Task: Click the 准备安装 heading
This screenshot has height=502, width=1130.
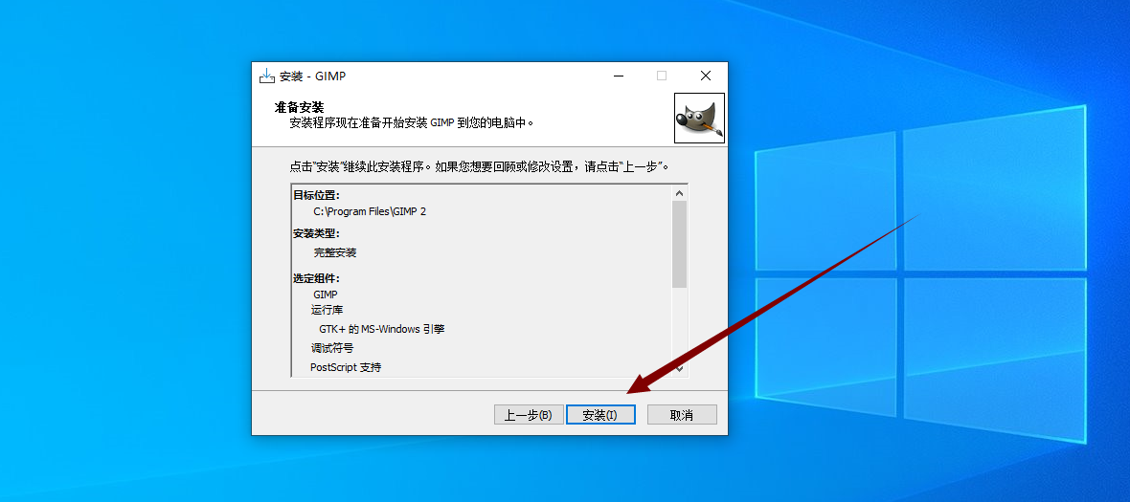Action: 299,108
